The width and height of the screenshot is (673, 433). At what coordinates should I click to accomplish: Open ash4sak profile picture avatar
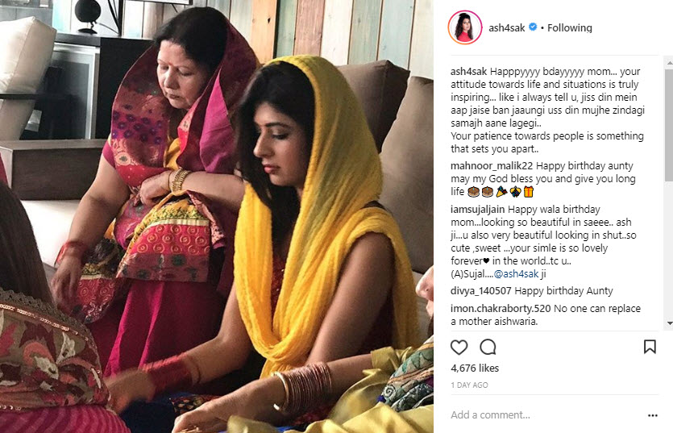465,27
